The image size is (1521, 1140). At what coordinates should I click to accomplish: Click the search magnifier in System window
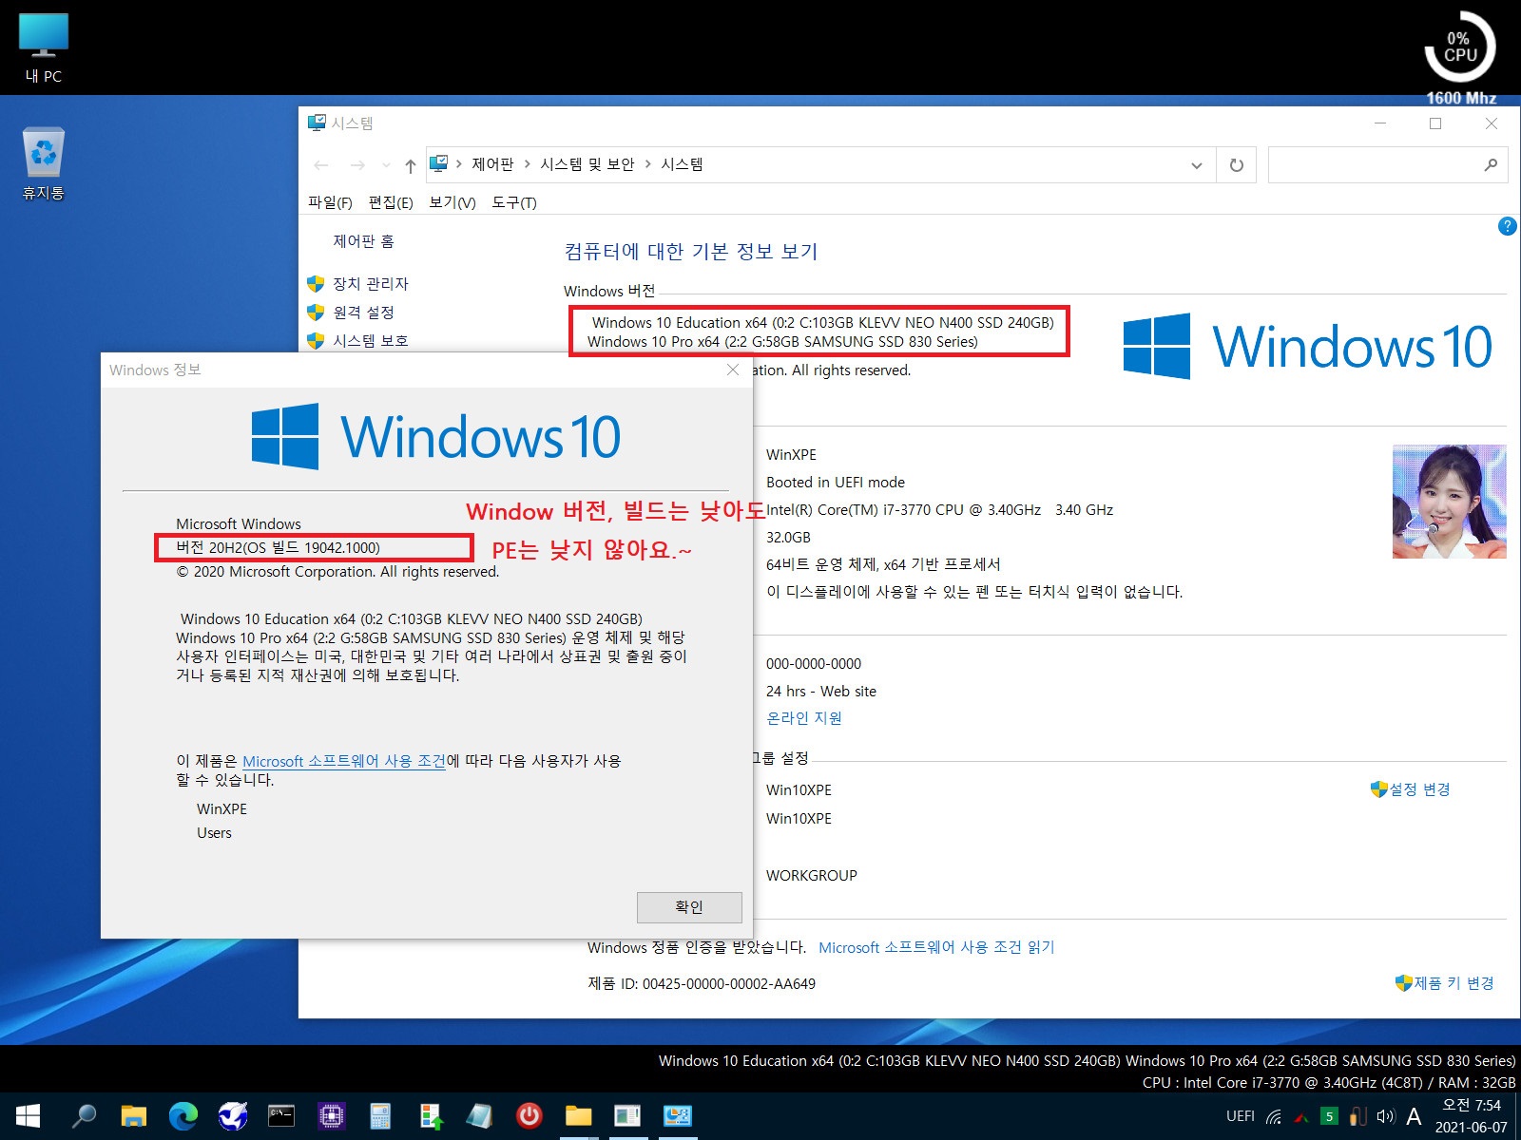[1491, 165]
